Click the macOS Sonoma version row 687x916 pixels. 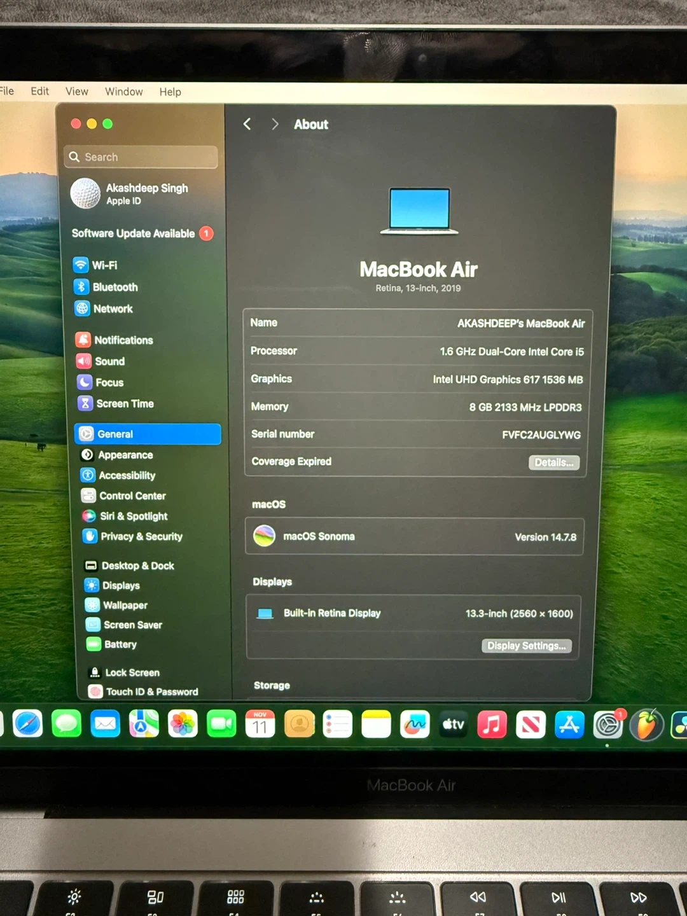click(414, 537)
